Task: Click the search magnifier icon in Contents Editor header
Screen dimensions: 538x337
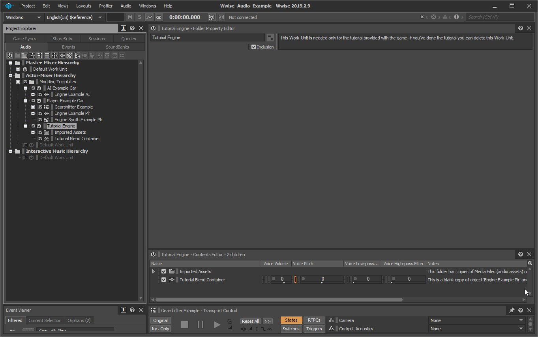Action: pyautogui.click(x=530, y=263)
